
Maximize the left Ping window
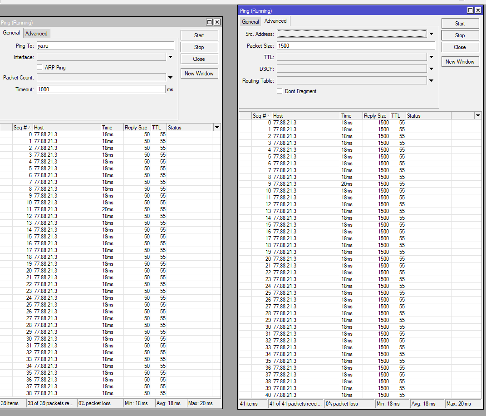coord(209,22)
